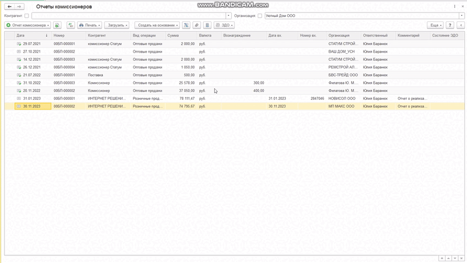Click document icon of row 26.12.2021
This screenshot has width=467, height=263.
tap(19, 67)
